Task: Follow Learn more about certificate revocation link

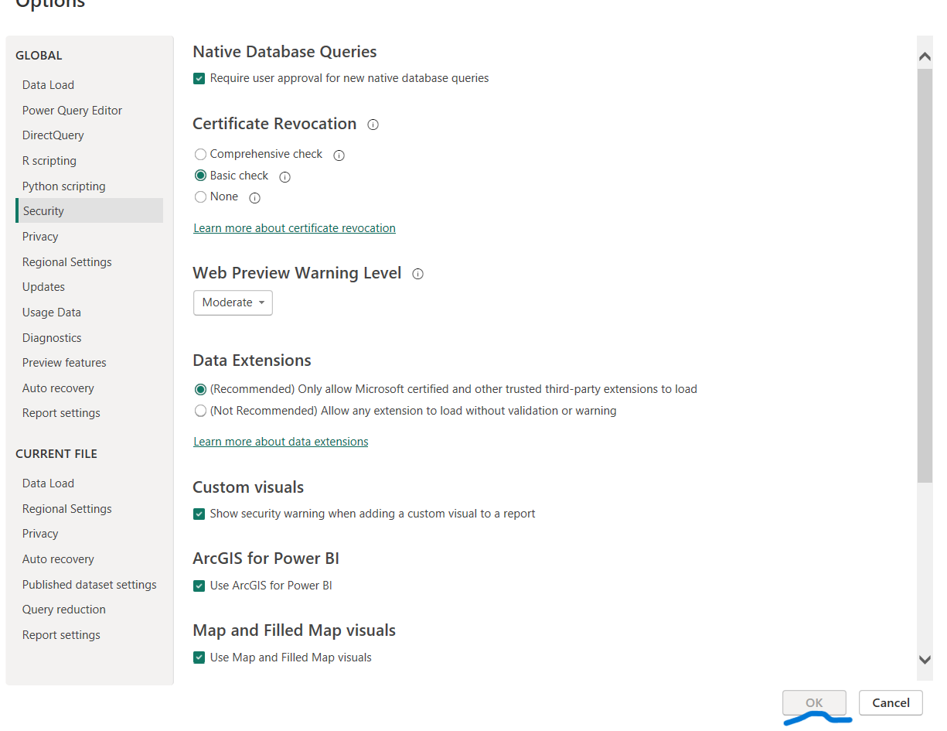Action: [295, 228]
